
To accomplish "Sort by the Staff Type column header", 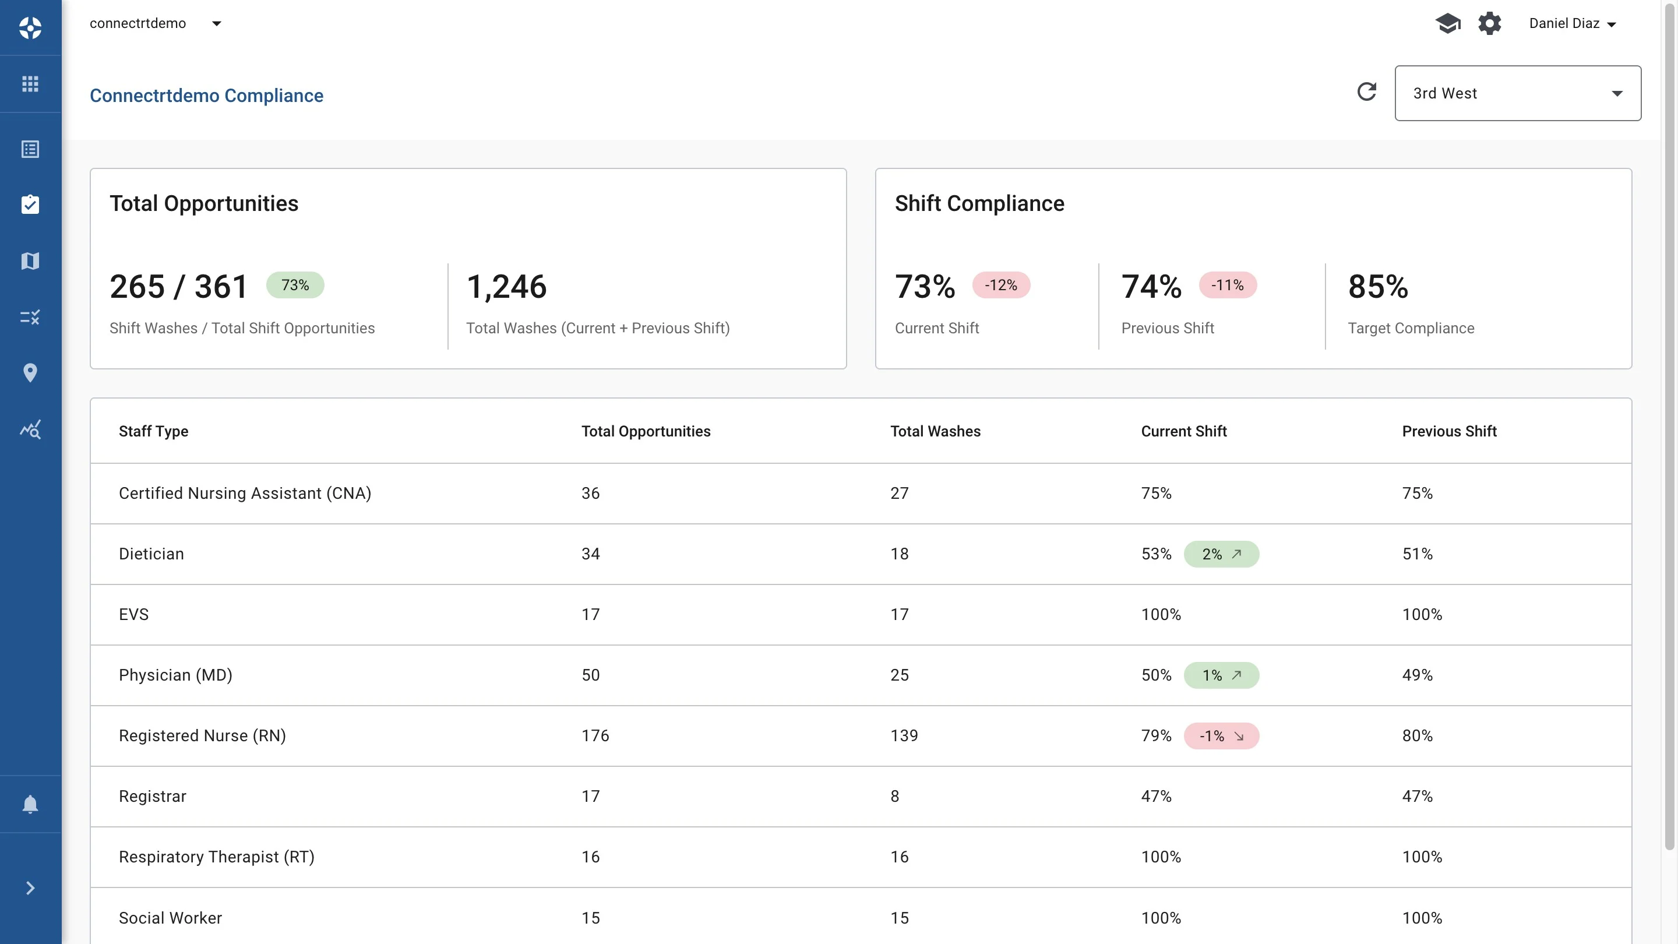I will click(x=153, y=431).
